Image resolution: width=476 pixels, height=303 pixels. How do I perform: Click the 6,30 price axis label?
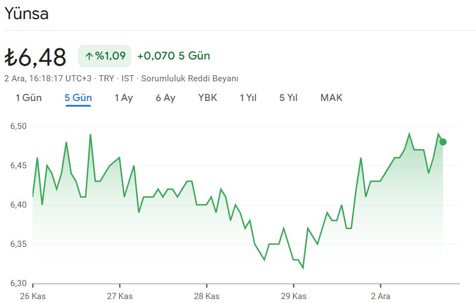19,283
